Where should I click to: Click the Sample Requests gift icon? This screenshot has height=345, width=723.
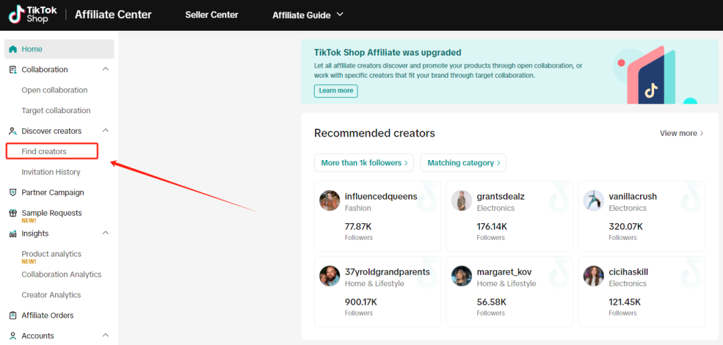13,213
